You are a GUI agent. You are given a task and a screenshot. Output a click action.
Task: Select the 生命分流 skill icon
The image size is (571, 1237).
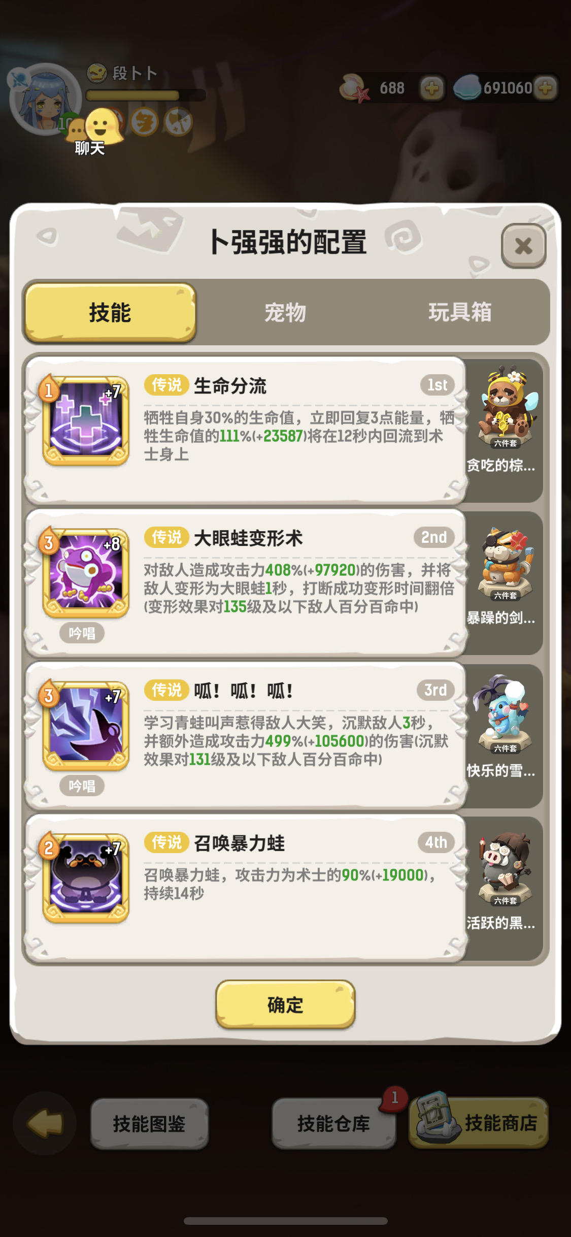tap(86, 421)
